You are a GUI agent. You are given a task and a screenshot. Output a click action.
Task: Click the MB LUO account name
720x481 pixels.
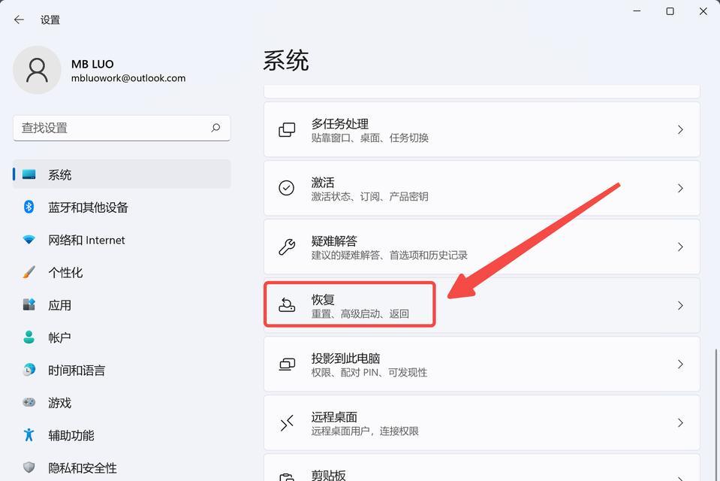coord(92,64)
